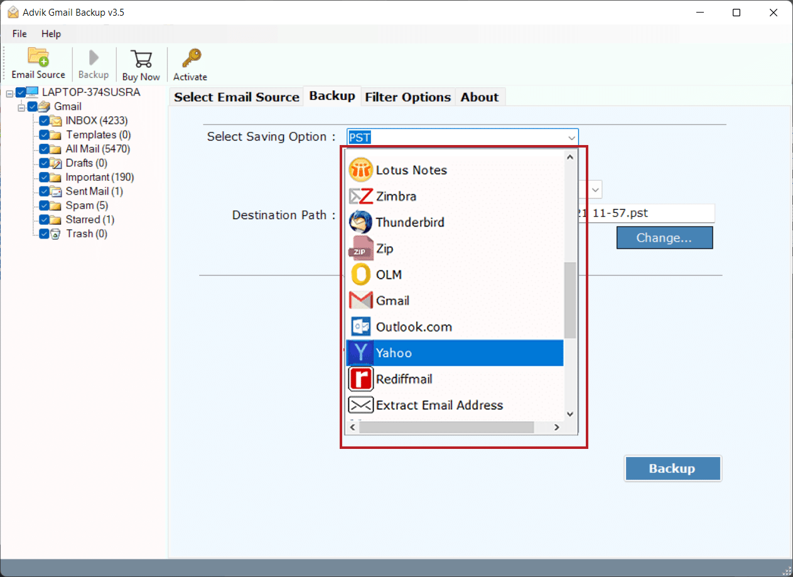793x577 pixels.
Task: Toggle the Templates (0) checkbox
Action: pyautogui.click(x=44, y=135)
